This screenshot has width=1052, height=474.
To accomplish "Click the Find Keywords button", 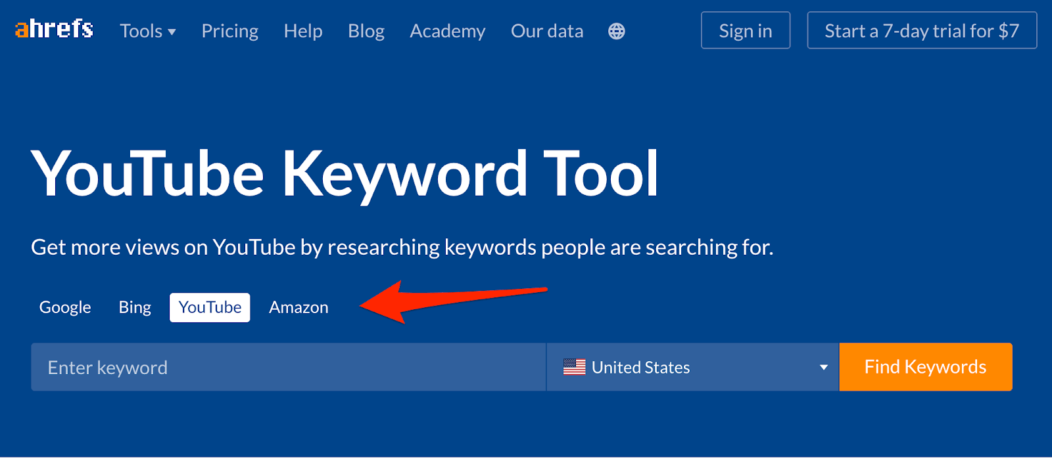I will pos(926,367).
